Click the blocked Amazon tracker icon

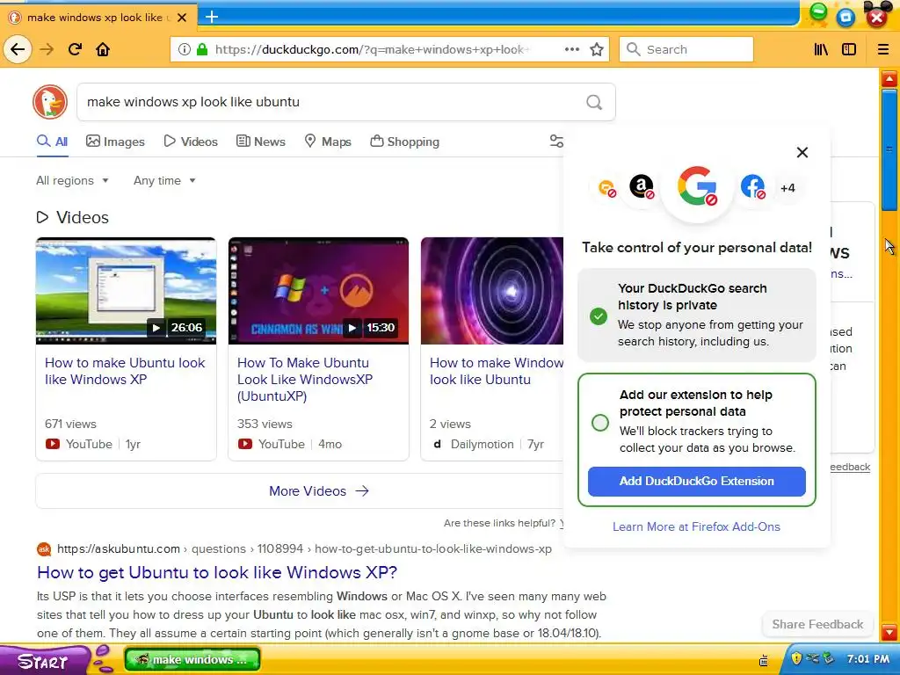click(642, 187)
